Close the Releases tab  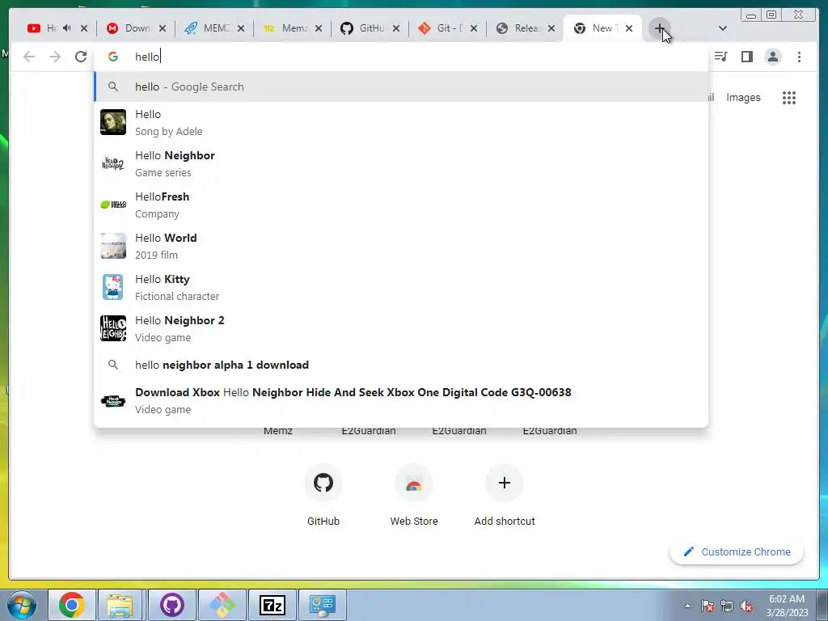coord(551,28)
